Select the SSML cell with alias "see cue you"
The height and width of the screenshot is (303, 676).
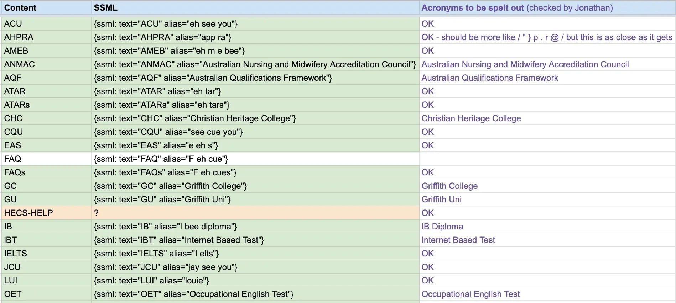[255, 132]
